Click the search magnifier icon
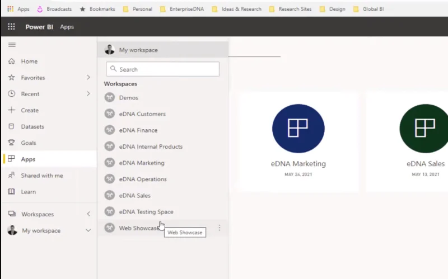The width and height of the screenshot is (448, 279). (114, 69)
